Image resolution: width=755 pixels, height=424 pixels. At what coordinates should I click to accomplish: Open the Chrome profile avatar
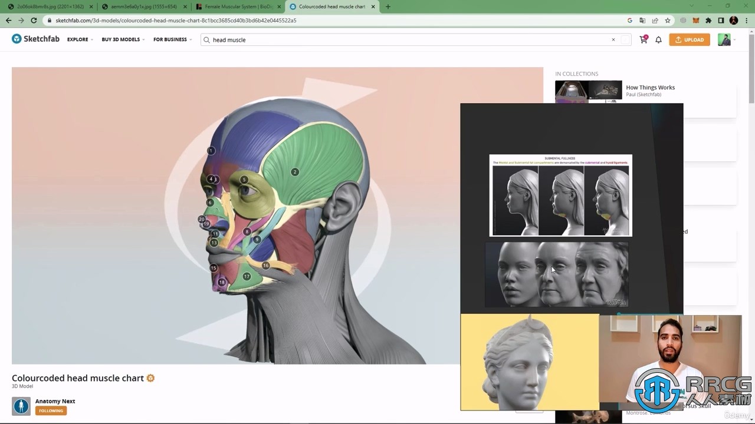tap(734, 20)
